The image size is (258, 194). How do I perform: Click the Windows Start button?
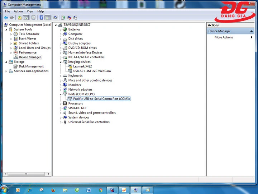point(5,189)
